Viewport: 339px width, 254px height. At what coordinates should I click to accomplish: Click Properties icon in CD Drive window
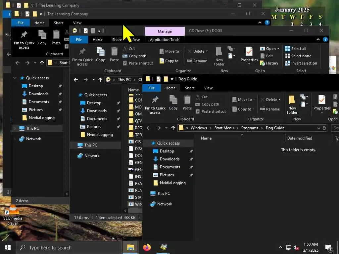coord(249,52)
